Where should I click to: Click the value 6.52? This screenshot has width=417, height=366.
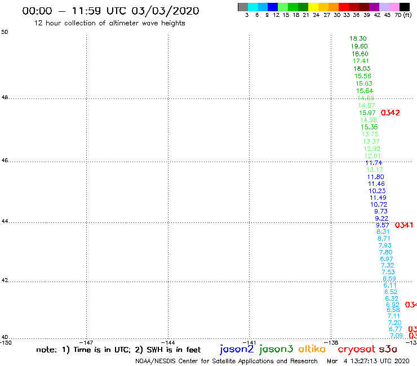(391, 292)
